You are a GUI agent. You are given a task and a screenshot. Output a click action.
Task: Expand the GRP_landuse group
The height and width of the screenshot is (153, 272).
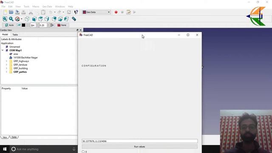point(6,65)
